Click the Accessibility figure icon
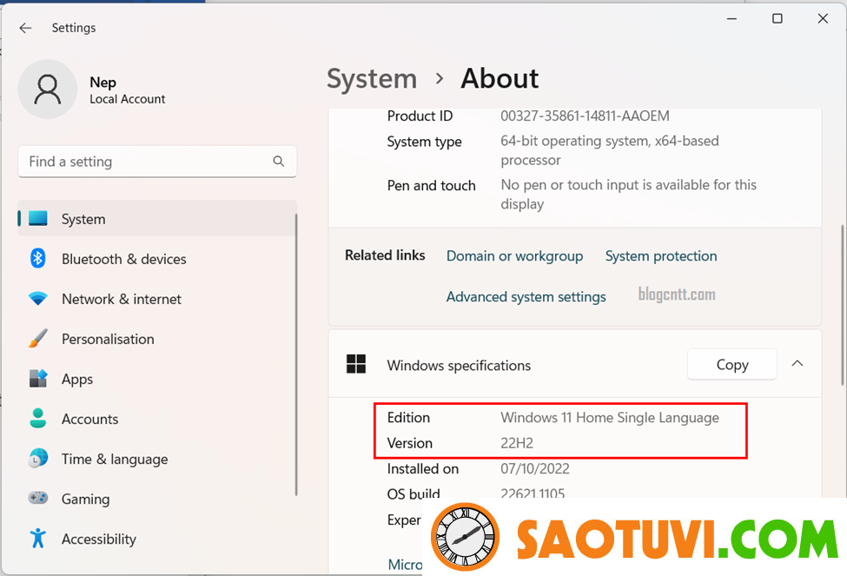The width and height of the screenshot is (847, 576). tap(38, 538)
